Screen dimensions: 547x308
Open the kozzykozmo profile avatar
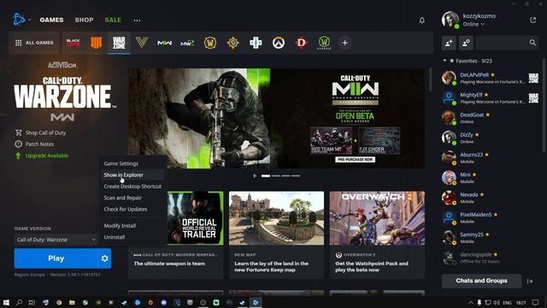pyautogui.click(x=450, y=20)
